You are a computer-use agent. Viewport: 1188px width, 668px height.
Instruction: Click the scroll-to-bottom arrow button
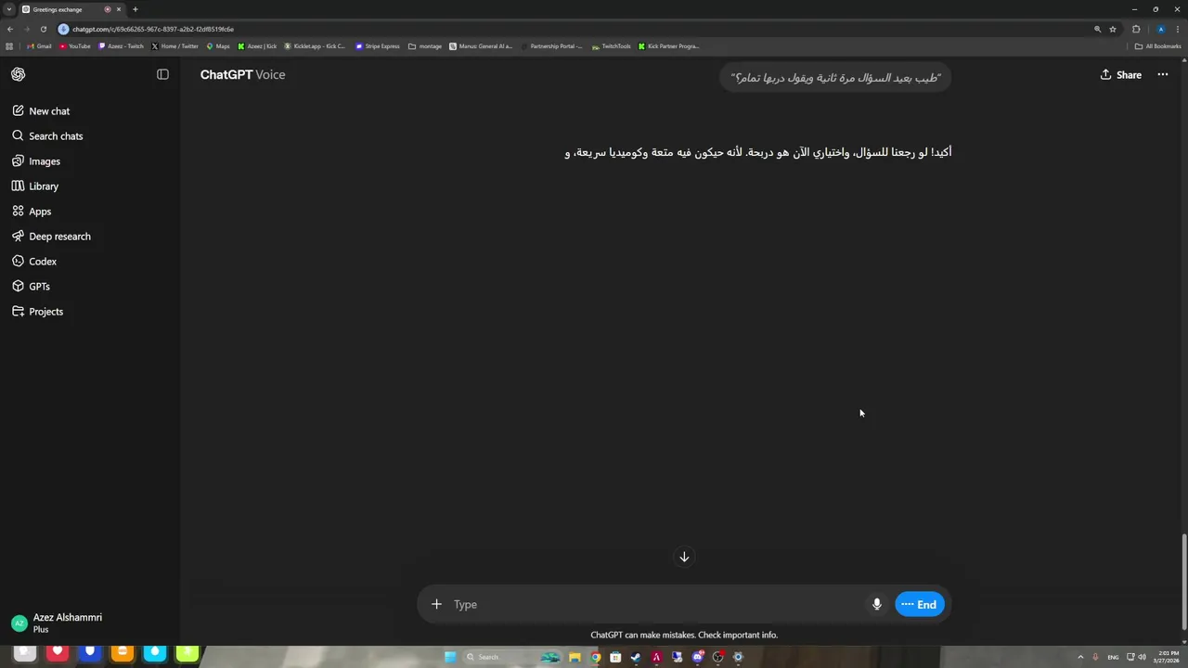(x=684, y=557)
